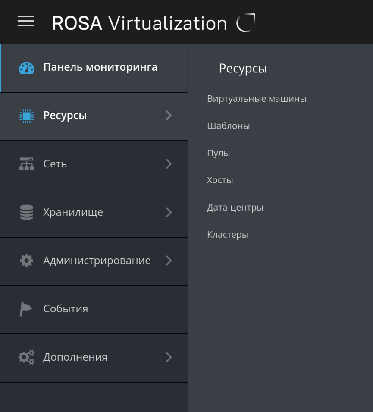Open the События menu item
This screenshot has width=373, height=412.
(x=66, y=309)
